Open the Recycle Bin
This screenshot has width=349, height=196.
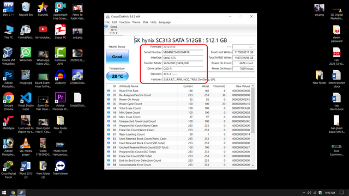point(26,9)
